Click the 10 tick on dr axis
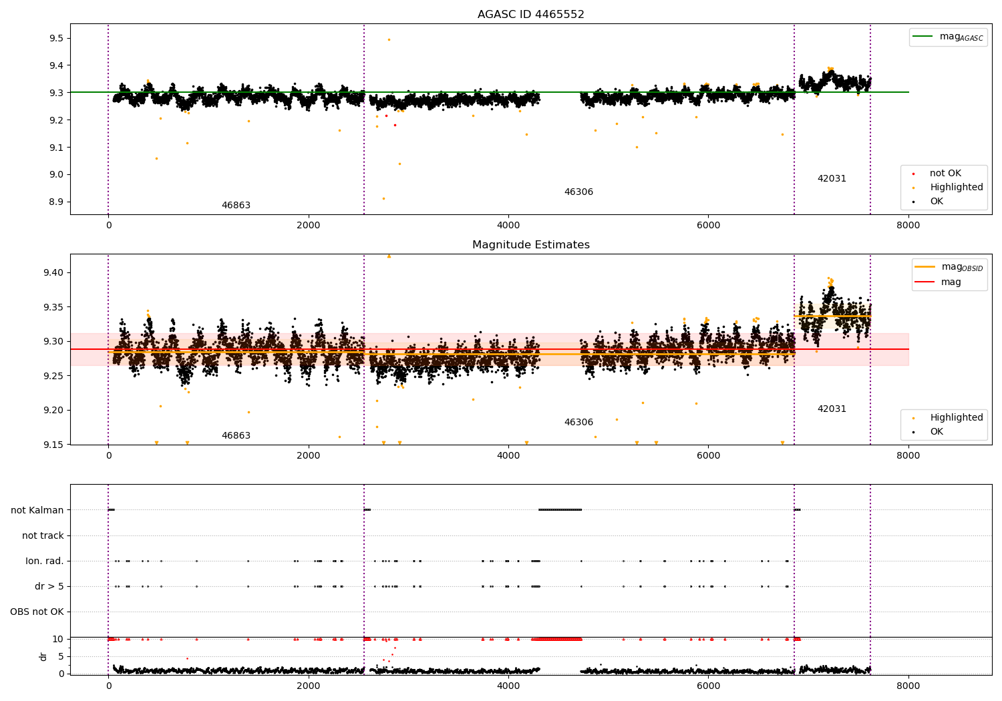Image resolution: width=1002 pixels, height=701 pixels. click(x=59, y=639)
